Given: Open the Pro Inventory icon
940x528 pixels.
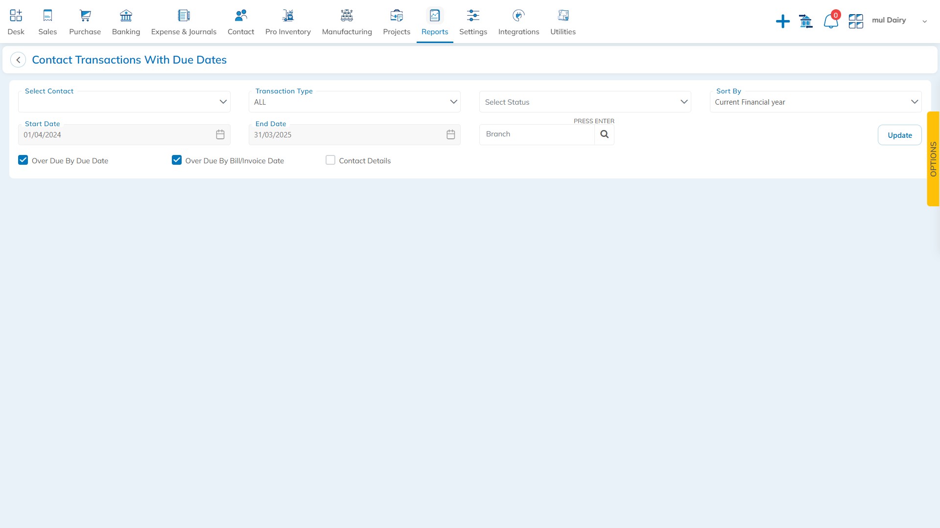Looking at the screenshot, I should click(x=288, y=16).
